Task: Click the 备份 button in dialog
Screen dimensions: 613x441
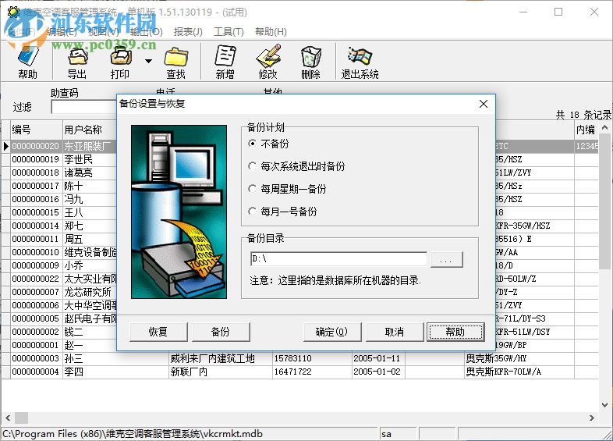Action: coord(221,332)
